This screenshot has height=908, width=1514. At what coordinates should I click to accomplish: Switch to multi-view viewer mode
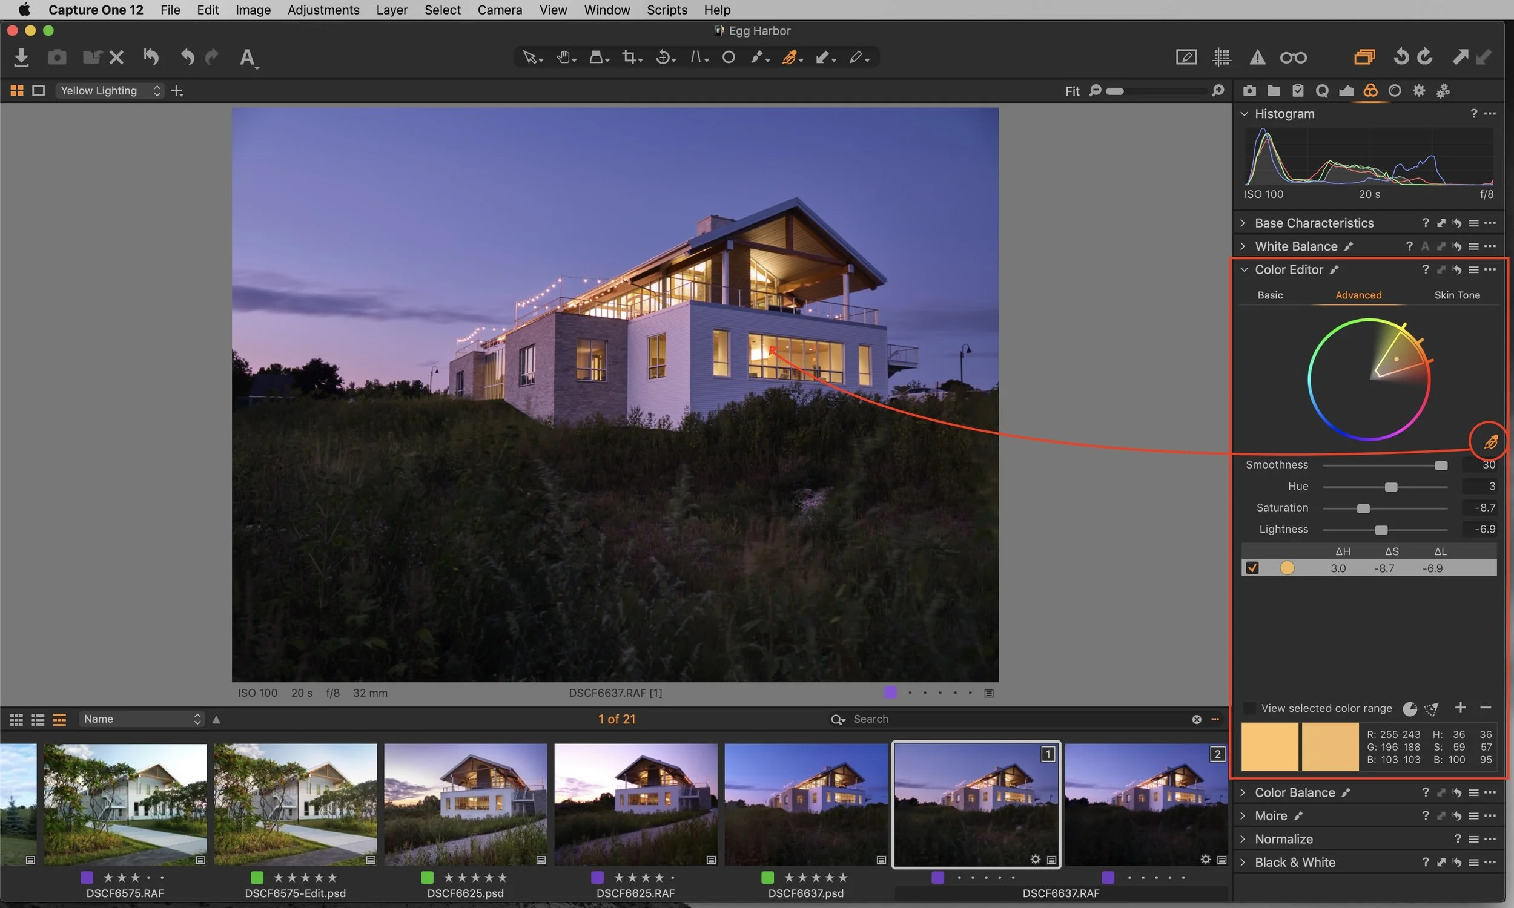click(x=17, y=91)
